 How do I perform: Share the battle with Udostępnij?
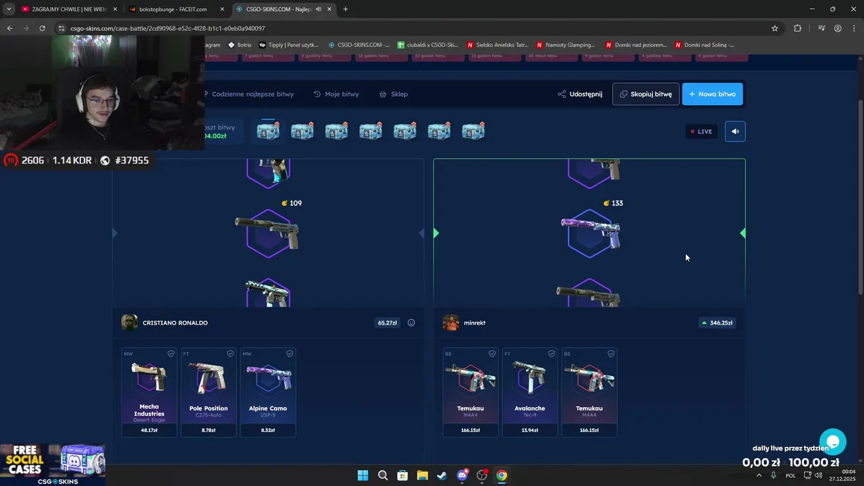pos(580,94)
